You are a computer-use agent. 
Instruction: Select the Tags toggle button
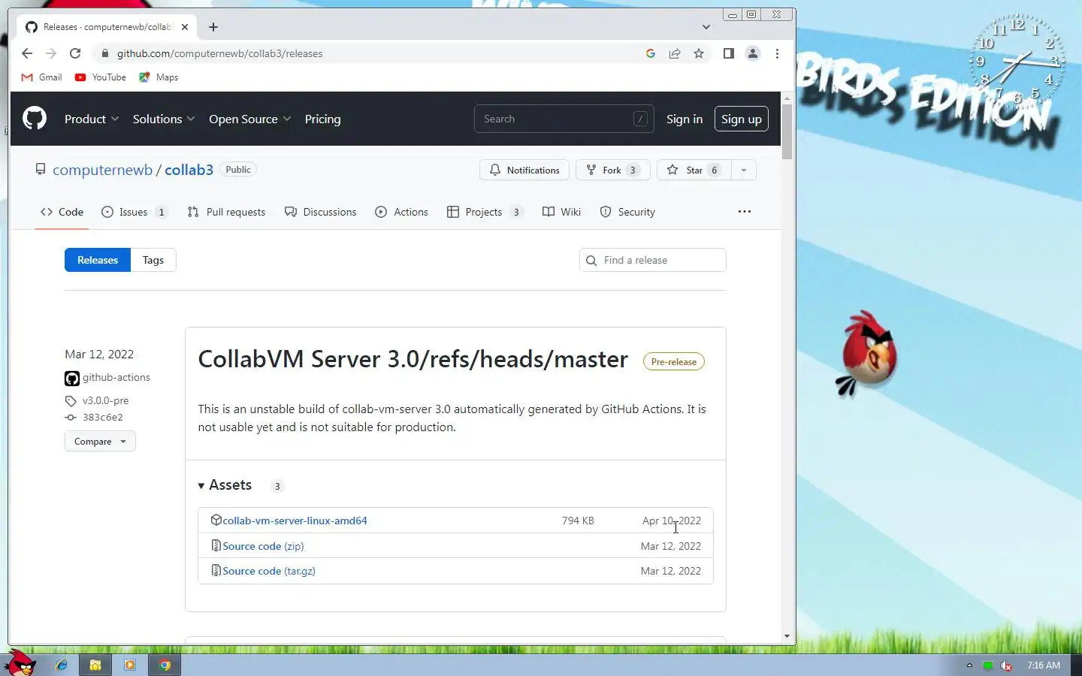point(153,260)
